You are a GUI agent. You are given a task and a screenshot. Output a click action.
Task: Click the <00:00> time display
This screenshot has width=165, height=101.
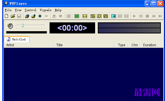point(72,28)
